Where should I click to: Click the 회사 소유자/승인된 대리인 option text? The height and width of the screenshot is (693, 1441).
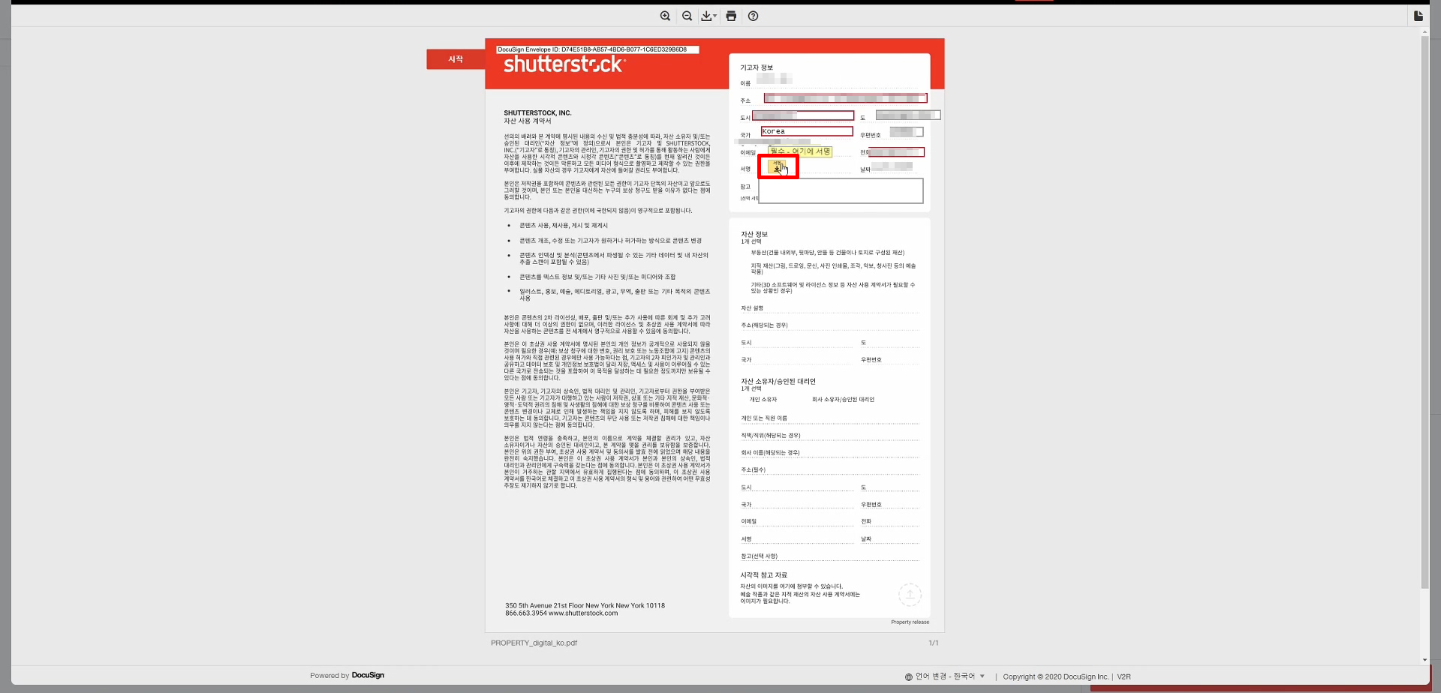(x=843, y=400)
